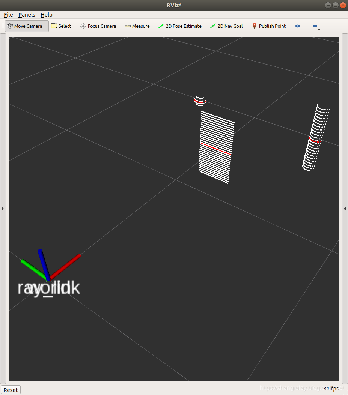Open the toolbar dropdown arrow beside the minus icon
This screenshot has width=348, height=395.
tap(319, 30)
